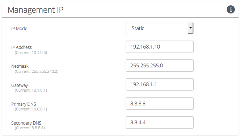The width and height of the screenshot is (240, 138).
Task: Click the Secondary DNS field 8.8.4.4
Action: click(160, 122)
